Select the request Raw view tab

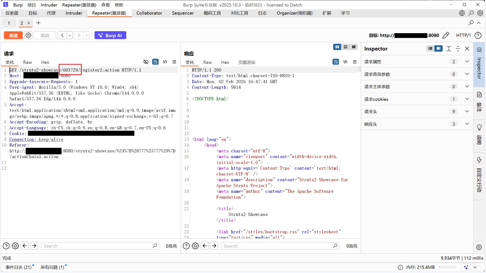(x=27, y=62)
